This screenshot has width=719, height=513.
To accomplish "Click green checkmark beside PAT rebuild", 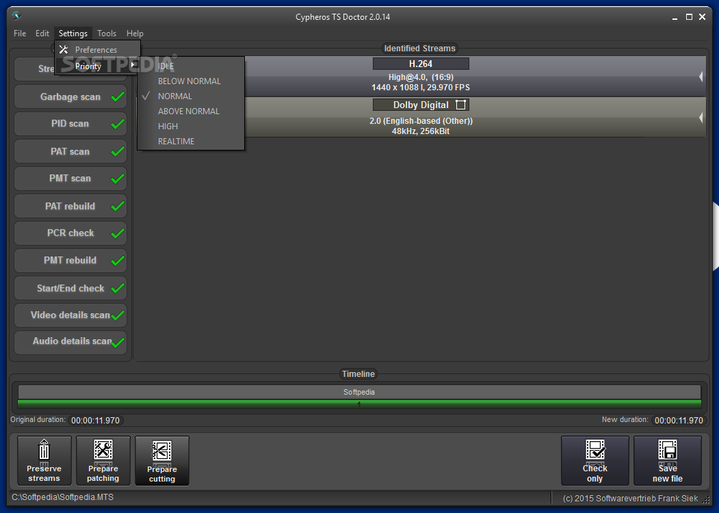I will click(x=118, y=207).
